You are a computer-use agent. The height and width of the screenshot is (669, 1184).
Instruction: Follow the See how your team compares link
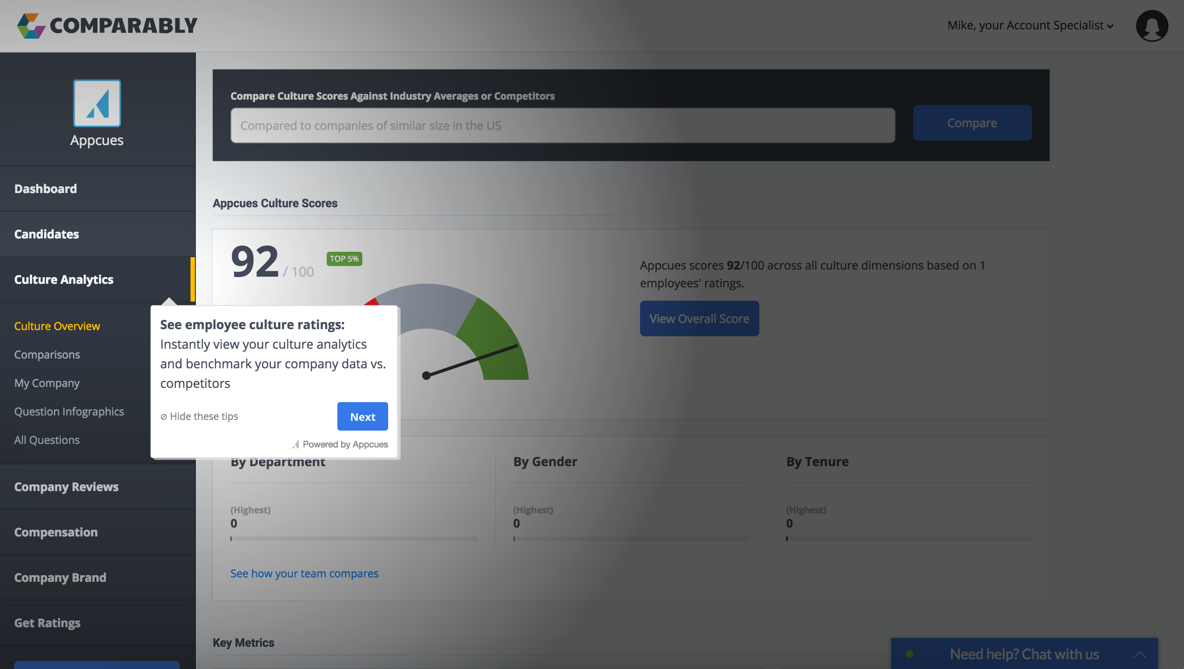(x=304, y=573)
